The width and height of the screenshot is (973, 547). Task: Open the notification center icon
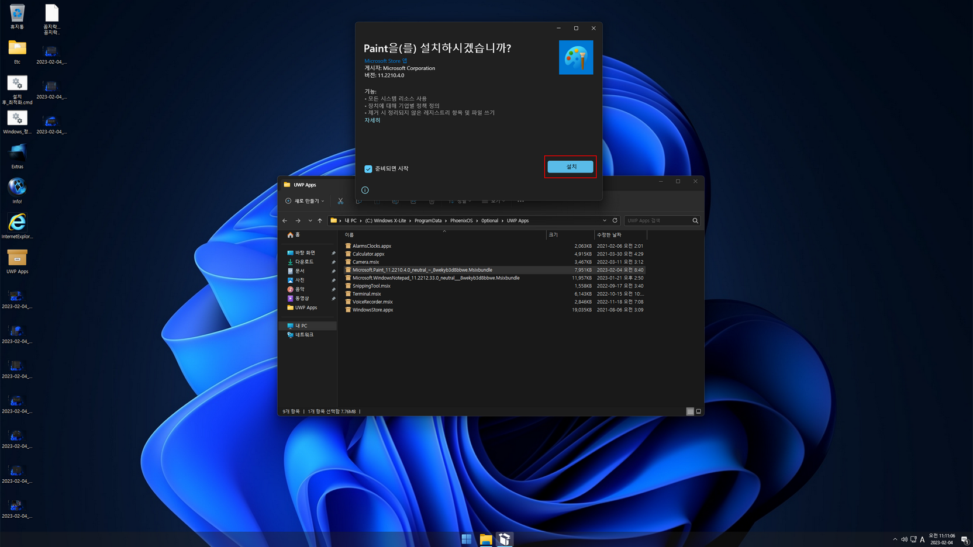965,539
